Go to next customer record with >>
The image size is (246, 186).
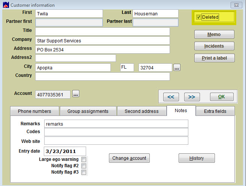click(192, 97)
